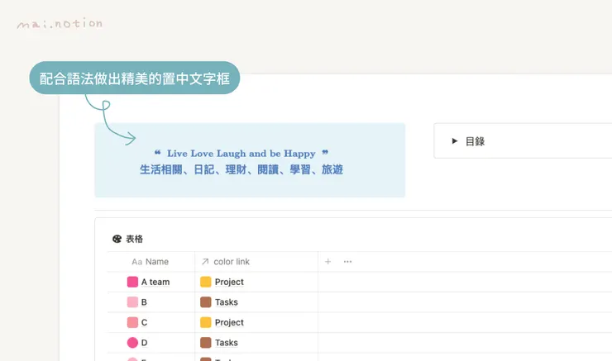Click the palette icon beside 表格
The image size is (612, 361).
point(117,239)
